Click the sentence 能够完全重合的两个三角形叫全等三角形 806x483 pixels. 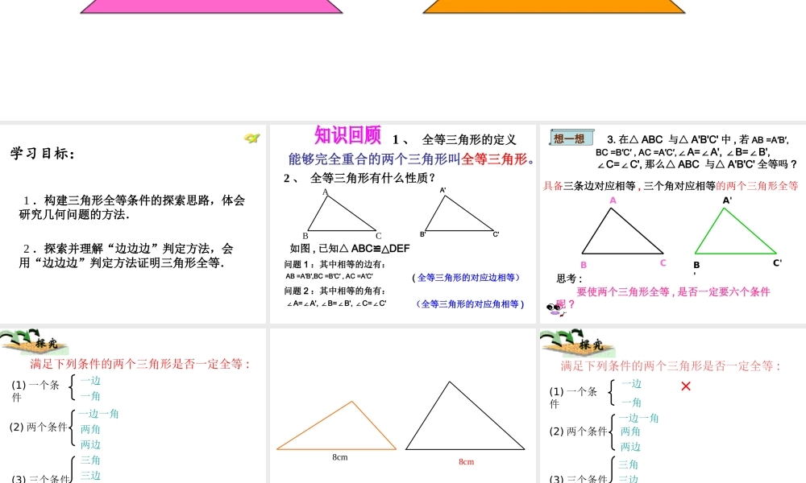pos(411,159)
